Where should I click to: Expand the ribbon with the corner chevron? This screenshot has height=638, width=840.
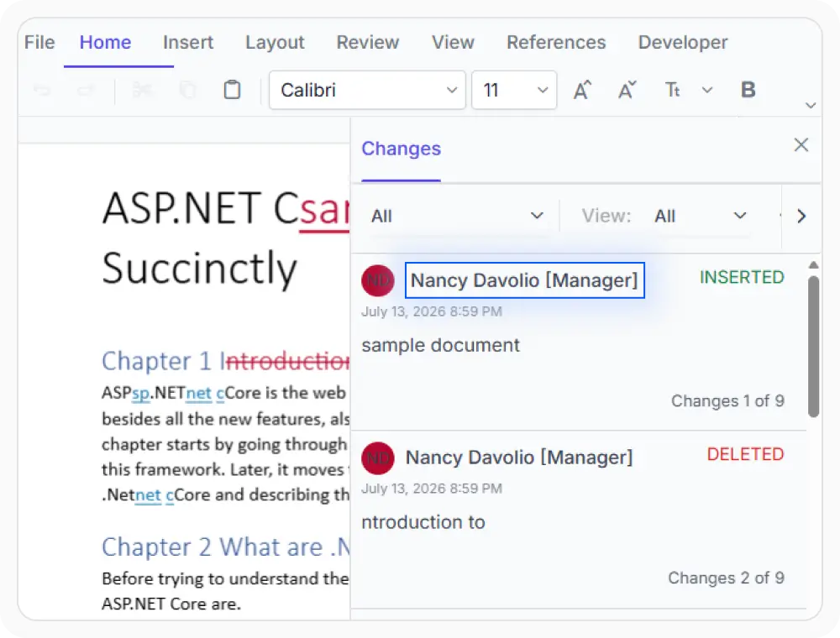click(x=811, y=106)
